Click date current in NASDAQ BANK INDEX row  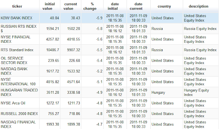pos(138,71)
